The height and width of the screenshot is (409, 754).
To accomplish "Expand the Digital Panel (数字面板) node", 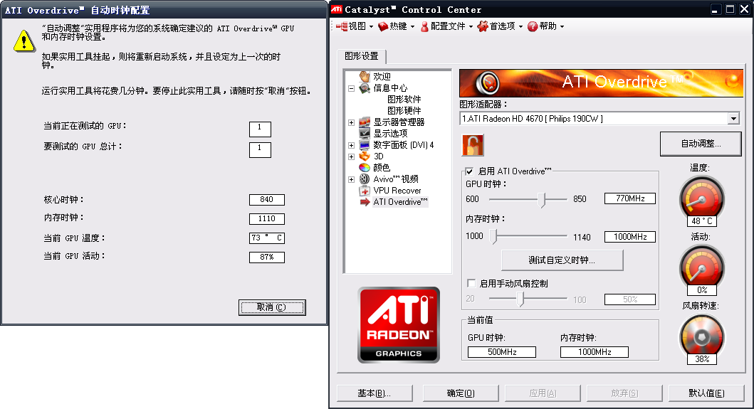I will 352,145.
